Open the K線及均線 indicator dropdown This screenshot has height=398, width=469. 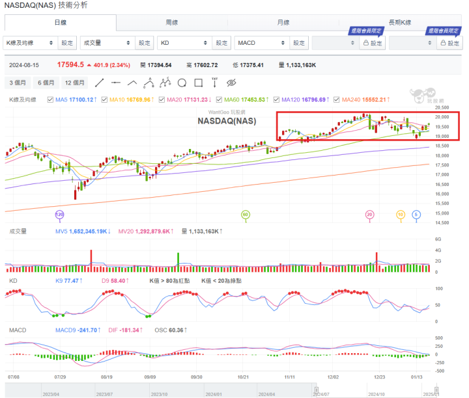30,44
